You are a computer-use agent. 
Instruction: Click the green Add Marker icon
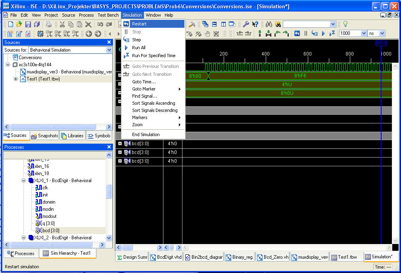coord(260,33)
